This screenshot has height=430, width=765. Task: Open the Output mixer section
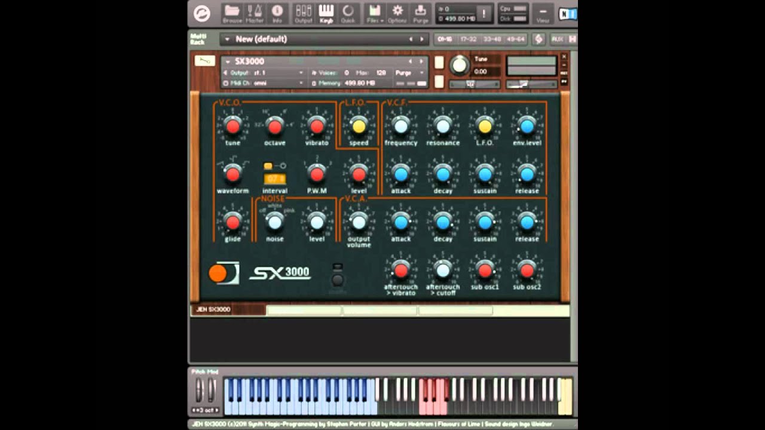tap(304, 13)
